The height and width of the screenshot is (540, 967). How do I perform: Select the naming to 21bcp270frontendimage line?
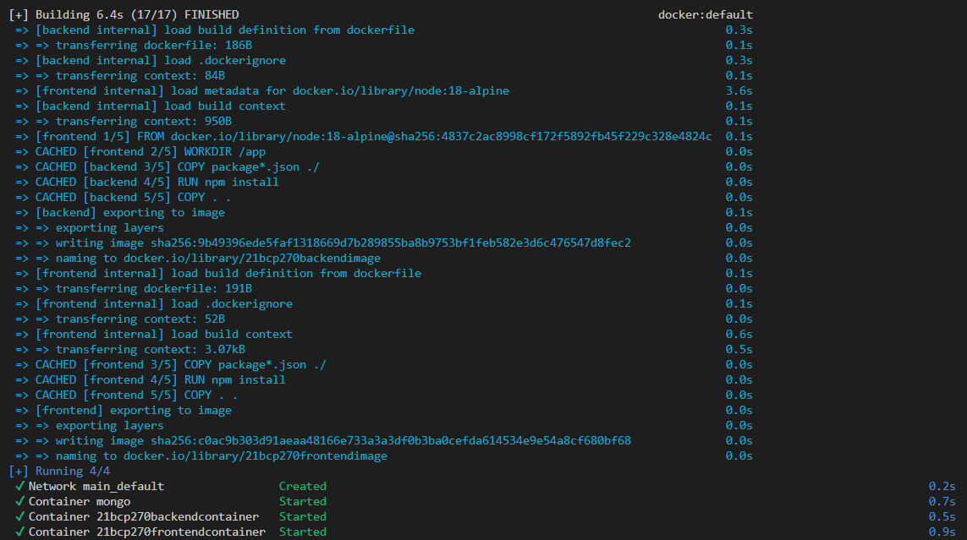[203, 455]
